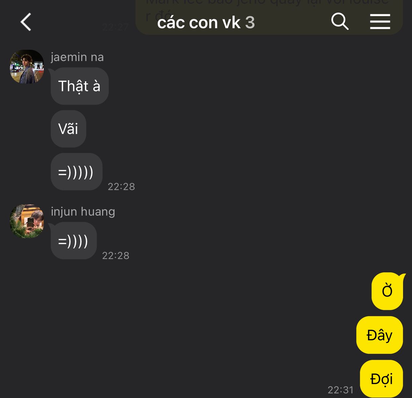
Task: Open the hamburger menu icon
Action: (x=380, y=22)
